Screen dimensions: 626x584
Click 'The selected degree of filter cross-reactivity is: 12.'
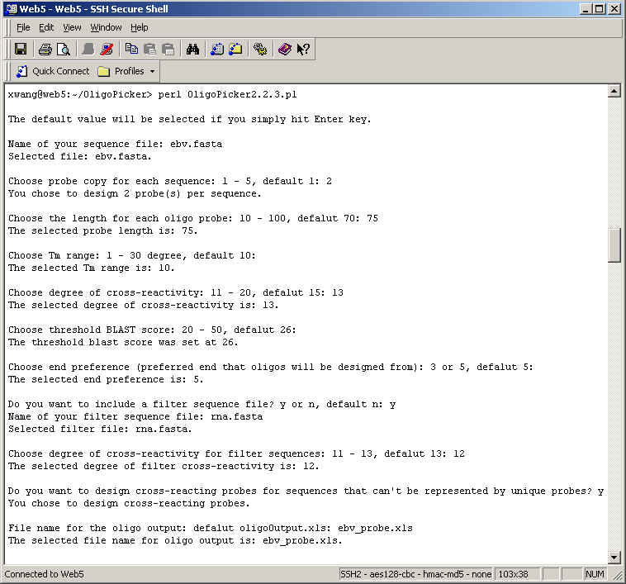(164, 466)
